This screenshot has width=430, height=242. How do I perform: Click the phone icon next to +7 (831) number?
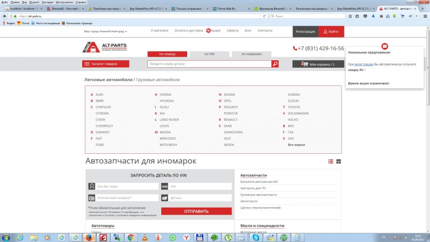[295, 48]
